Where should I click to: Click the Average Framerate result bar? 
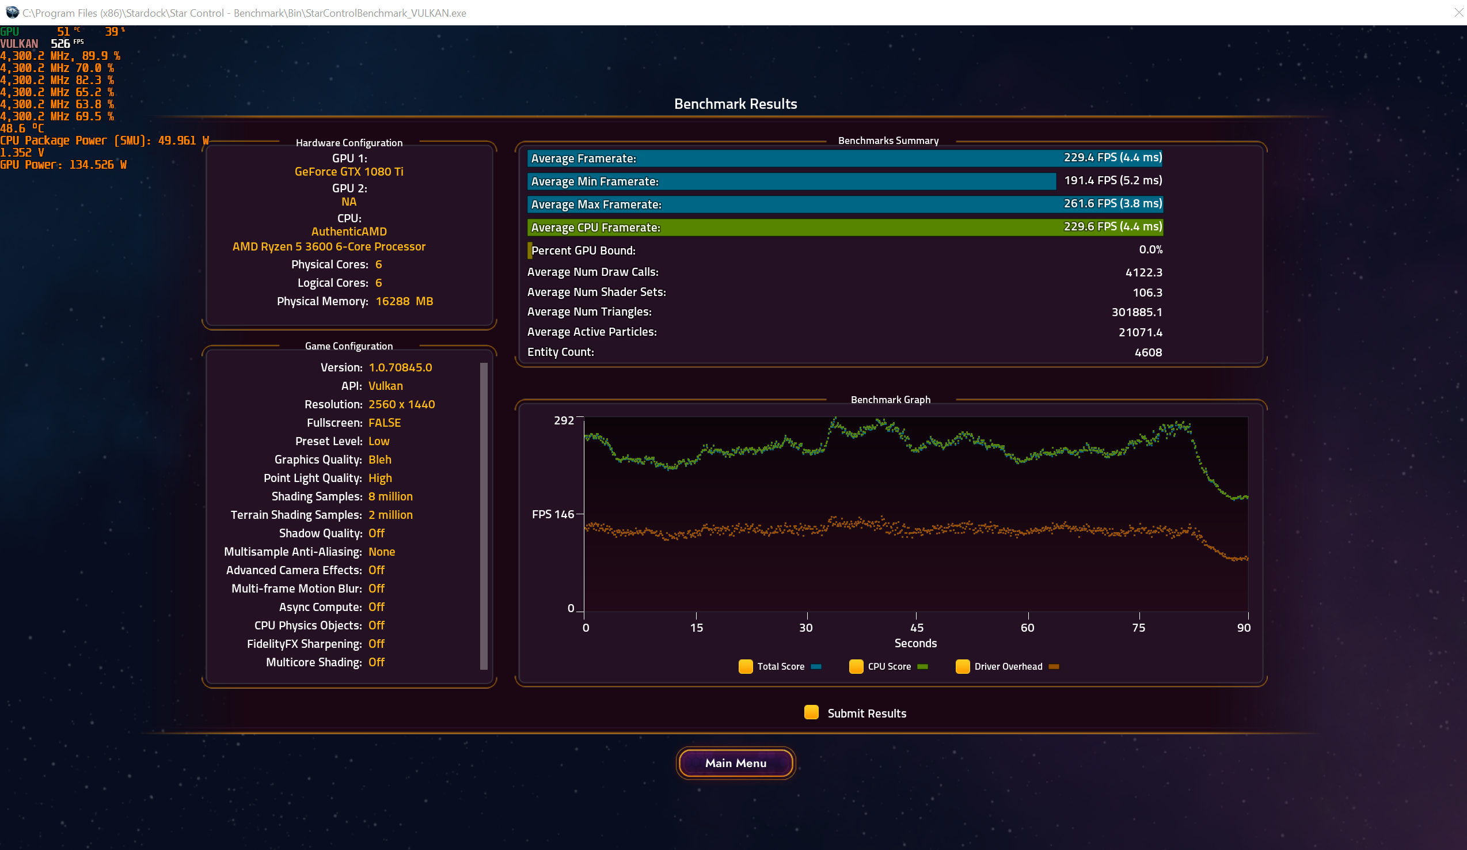coord(844,158)
